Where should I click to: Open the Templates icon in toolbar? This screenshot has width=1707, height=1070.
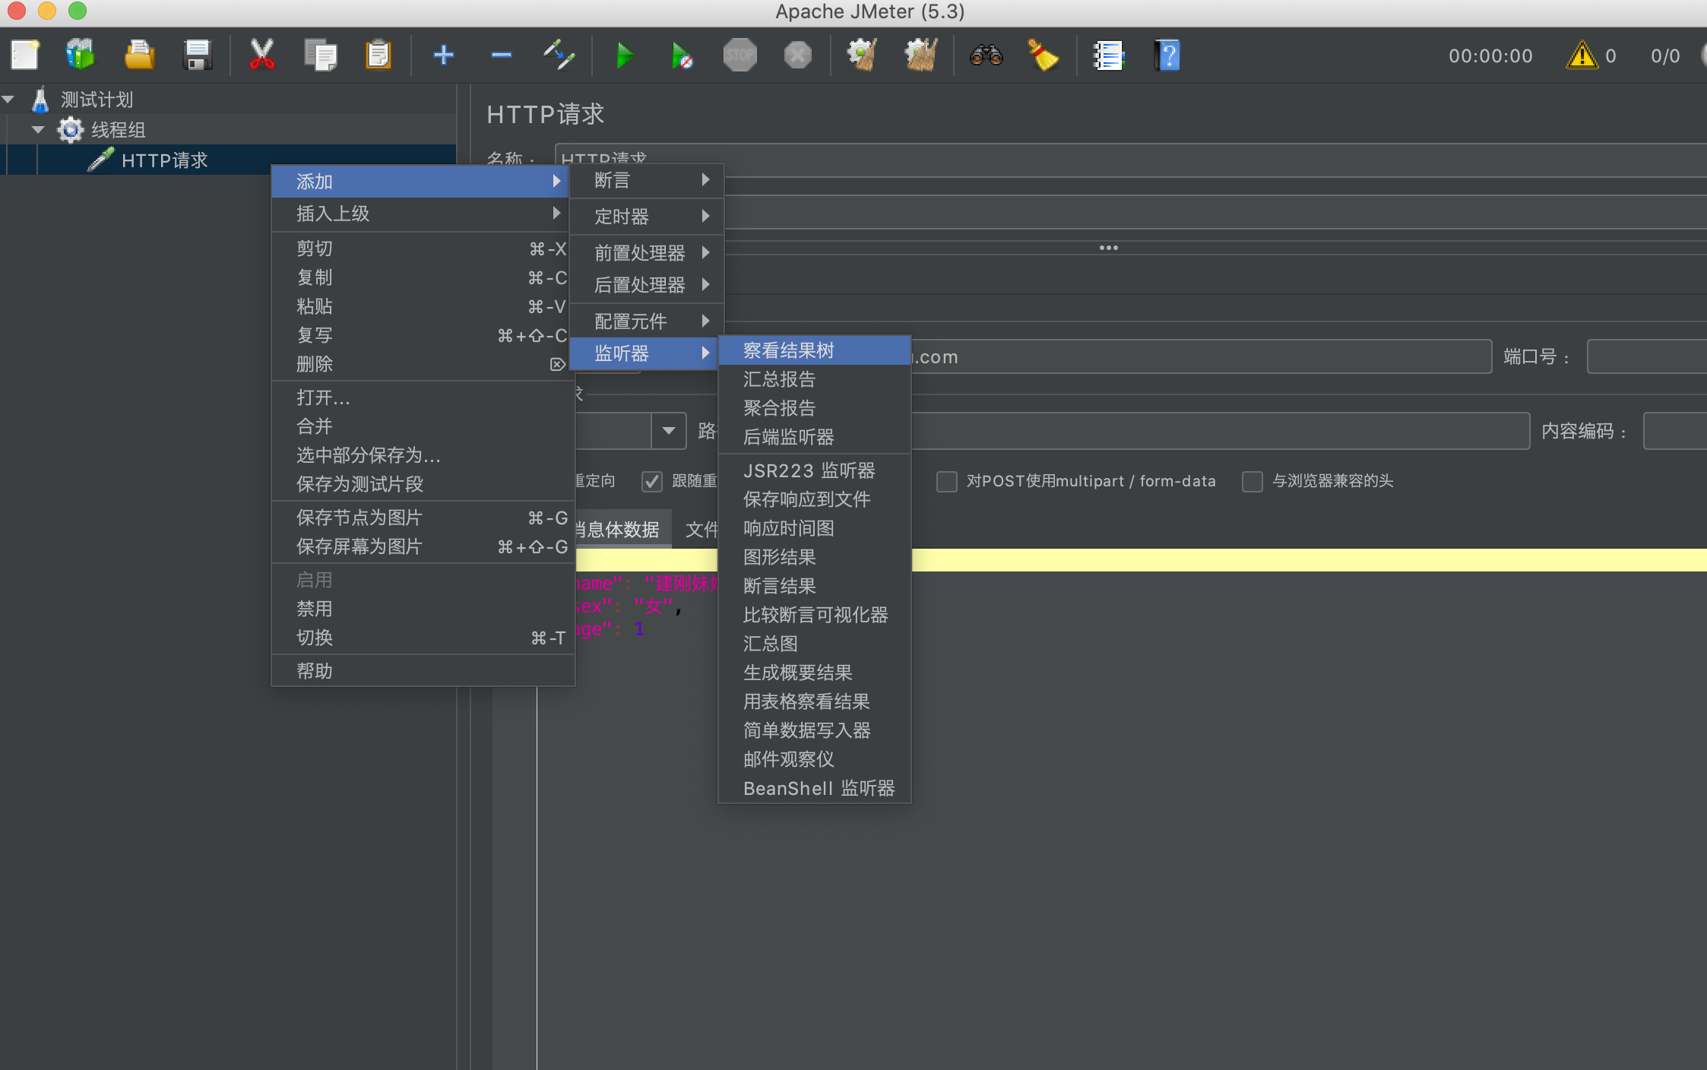coord(80,55)
